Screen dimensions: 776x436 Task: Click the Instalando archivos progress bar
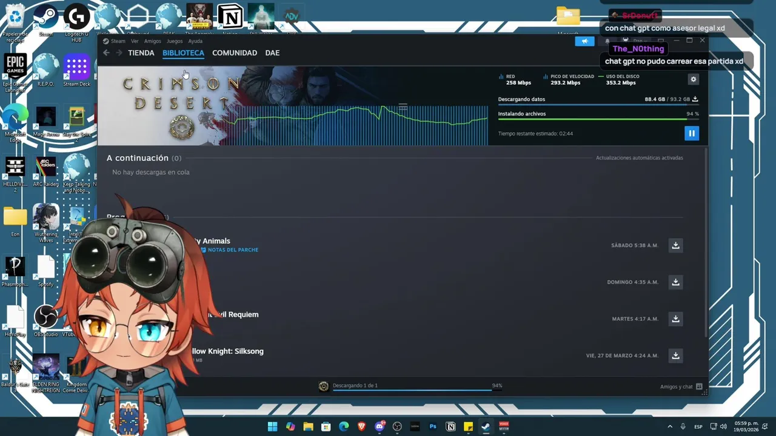[598, 119]
